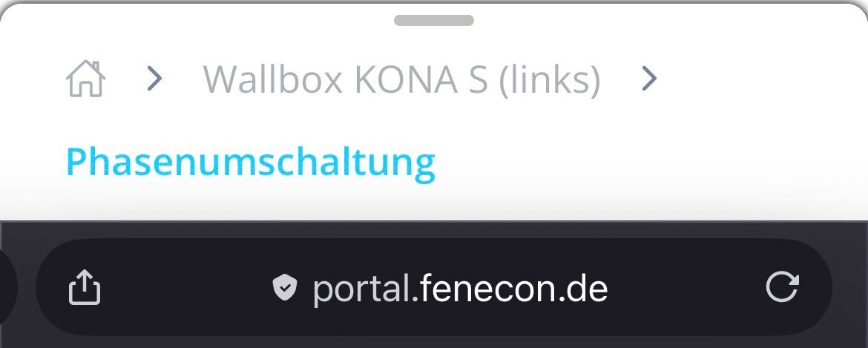Click the gray pill handle of the sheet

click(x=434, y=21)
